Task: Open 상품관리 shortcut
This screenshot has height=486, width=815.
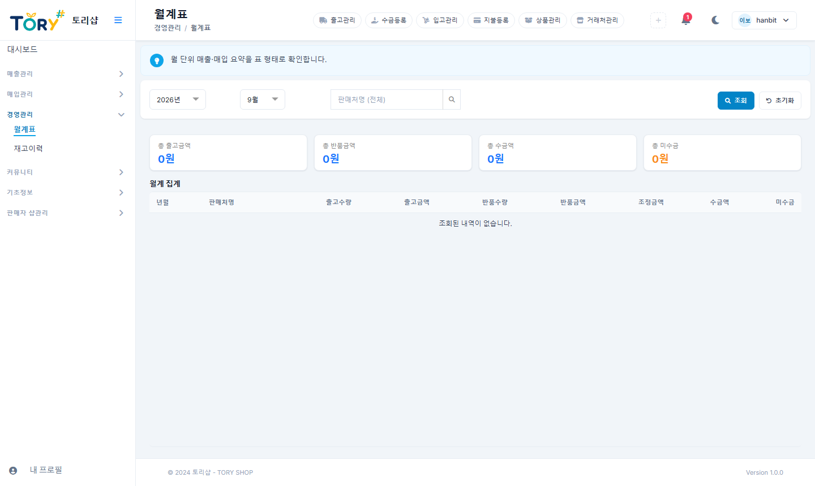Action: coord(543,20)
